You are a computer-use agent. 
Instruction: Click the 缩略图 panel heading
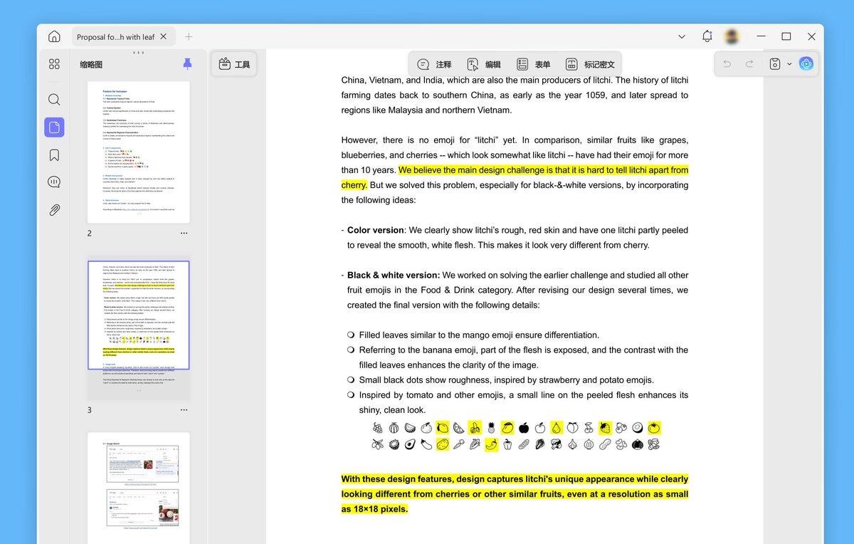[x=91, y=64]
